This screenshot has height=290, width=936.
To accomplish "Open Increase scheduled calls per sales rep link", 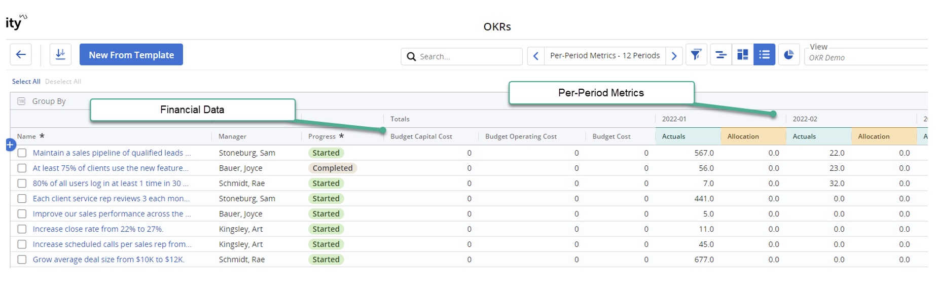I will pos(112,244).
